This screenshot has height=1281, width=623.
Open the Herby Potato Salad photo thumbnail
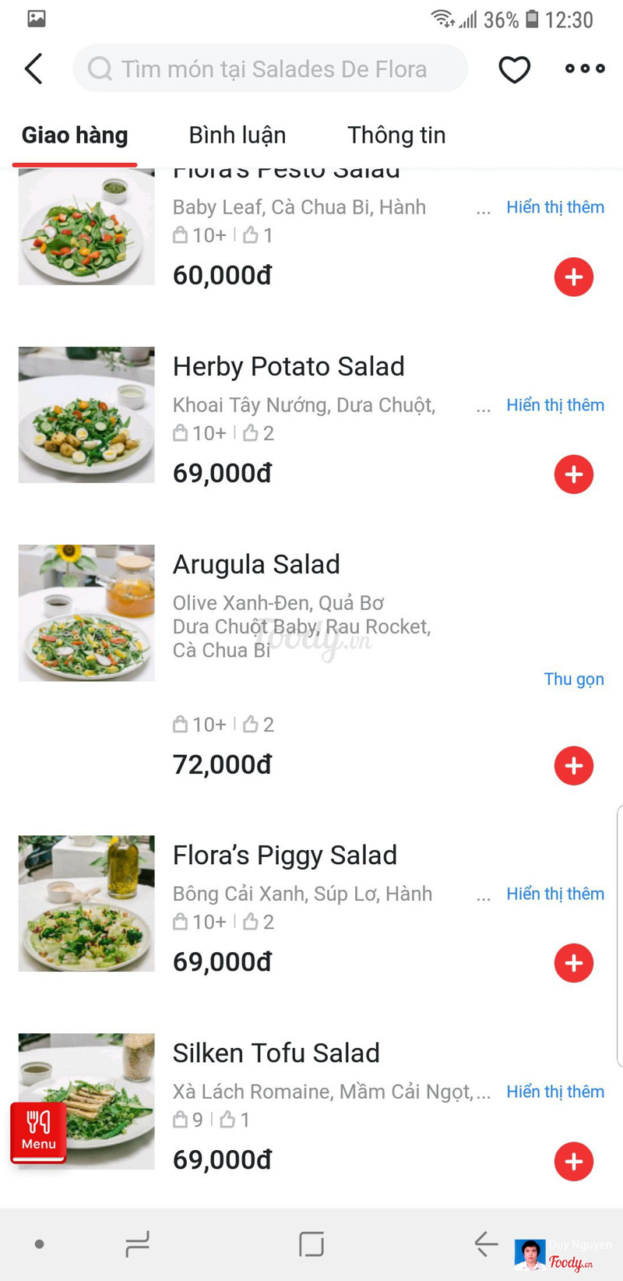[x=86, y=415]
